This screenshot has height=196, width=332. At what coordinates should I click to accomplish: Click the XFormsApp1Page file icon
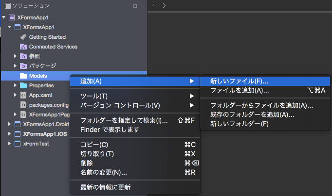click(23, 114)
